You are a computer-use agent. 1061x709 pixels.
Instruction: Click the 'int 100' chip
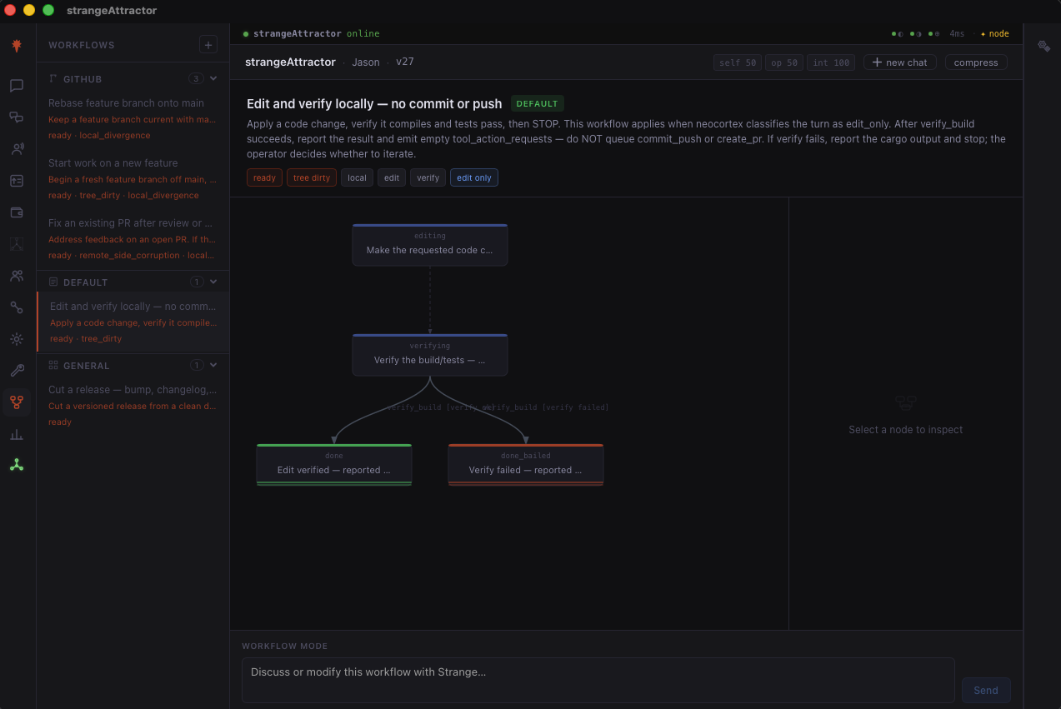click(x=831, y=62)
